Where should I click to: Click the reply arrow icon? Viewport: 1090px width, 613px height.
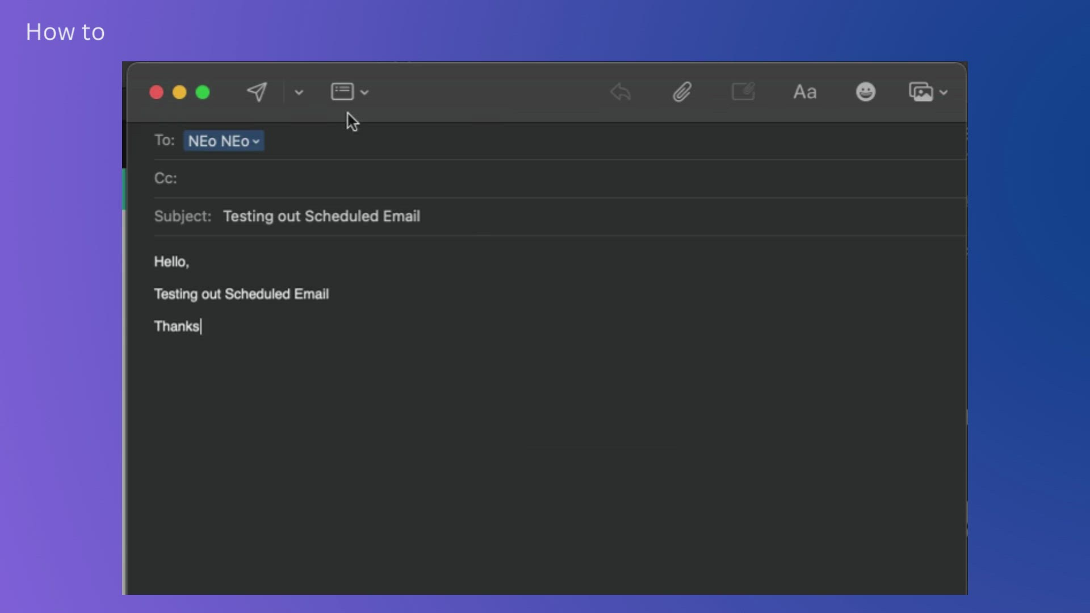(621, 92)
